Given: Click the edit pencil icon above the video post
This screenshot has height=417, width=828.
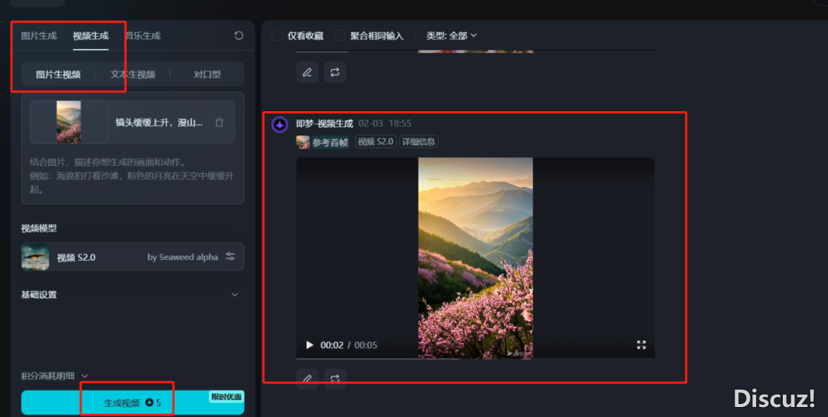Looking at the screenshot, I should click(307, 72).
